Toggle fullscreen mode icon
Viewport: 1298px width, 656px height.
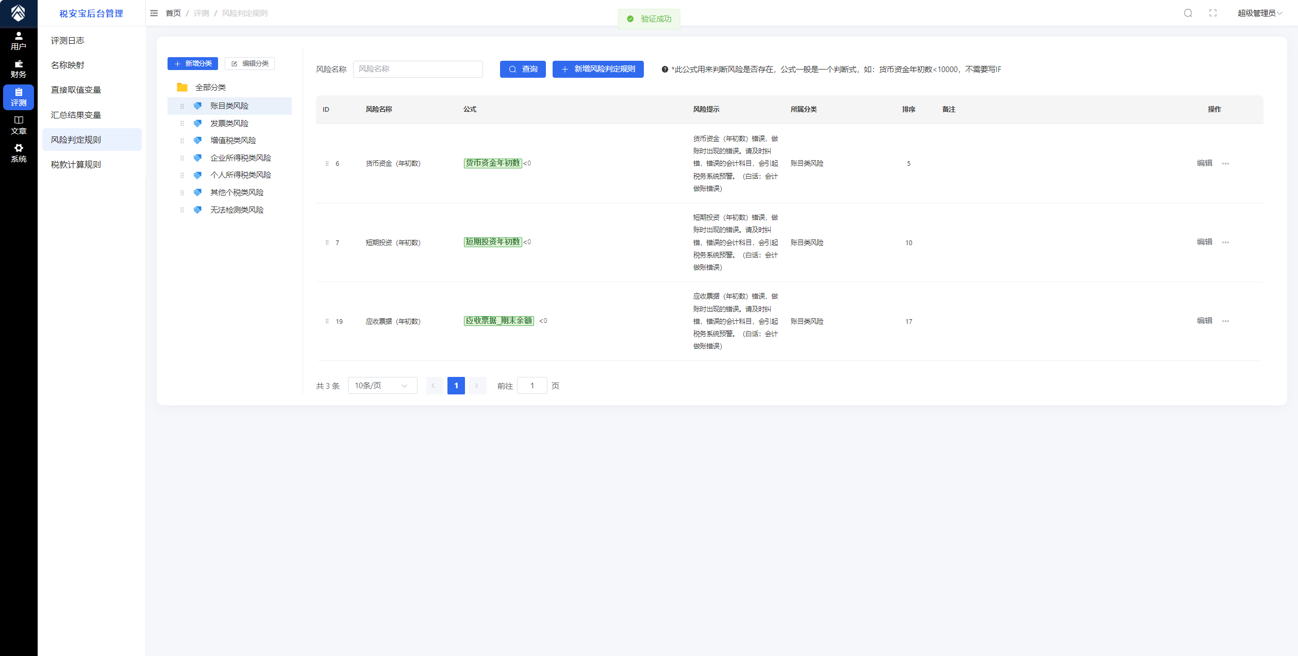[x=1212, y=13]
